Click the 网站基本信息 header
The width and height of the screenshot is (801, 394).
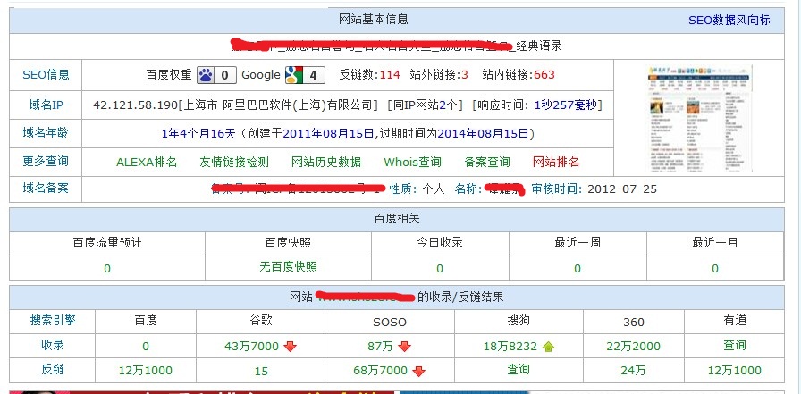click(374, 20)
